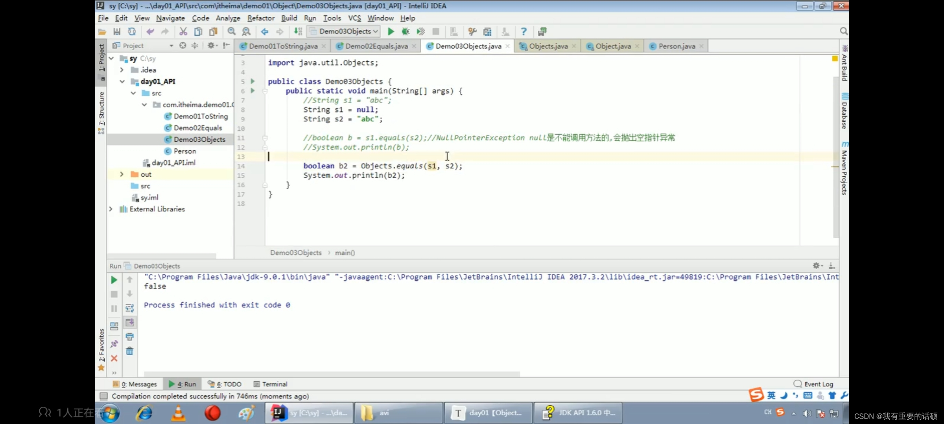Close Run tab with red X icon
Image resolution: width=944 pixels, height=424 pixels.
coord(114,358)
